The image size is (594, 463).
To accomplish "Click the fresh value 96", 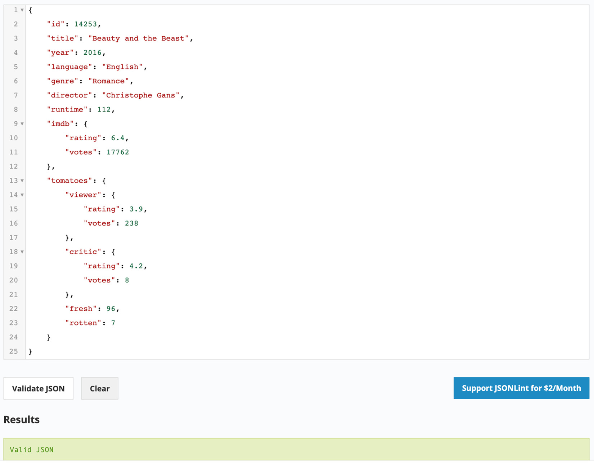I will [x=111, y=308].
